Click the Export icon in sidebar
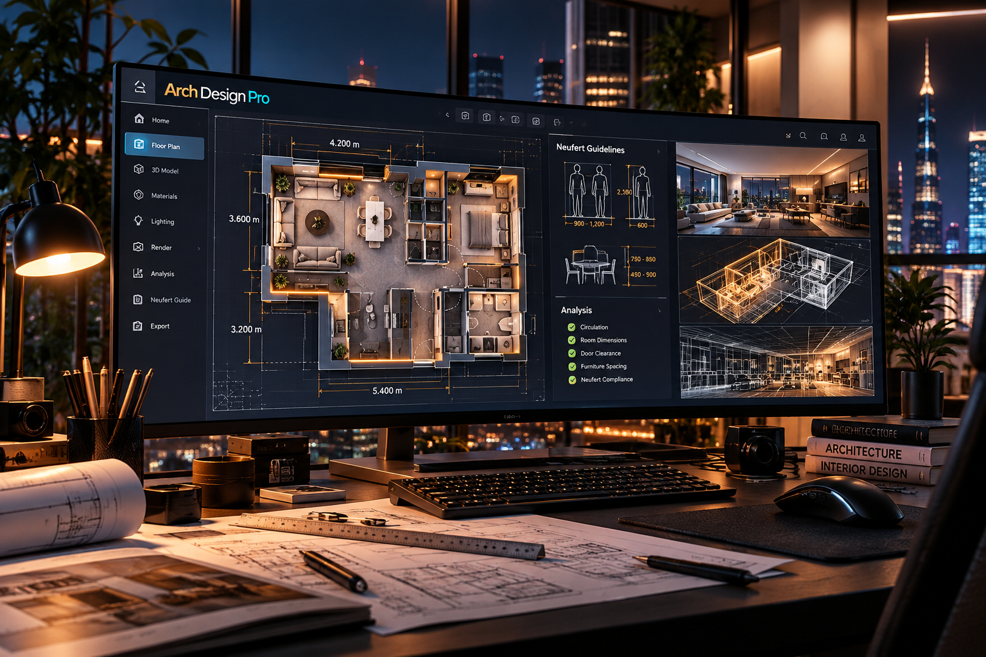 (x=137, y=326)
